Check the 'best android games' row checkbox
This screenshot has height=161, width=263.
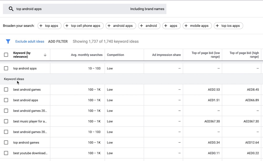[6, 90]
